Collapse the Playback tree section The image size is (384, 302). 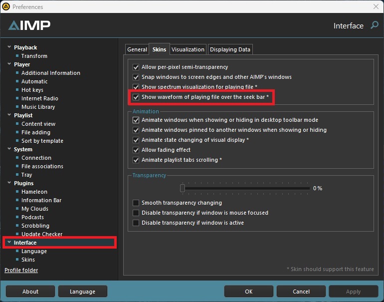(x=9, y=47)
